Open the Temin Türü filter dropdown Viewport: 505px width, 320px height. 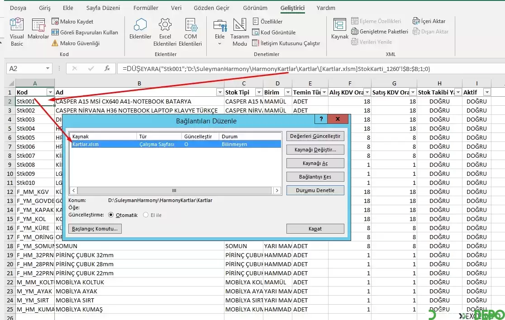324,92
